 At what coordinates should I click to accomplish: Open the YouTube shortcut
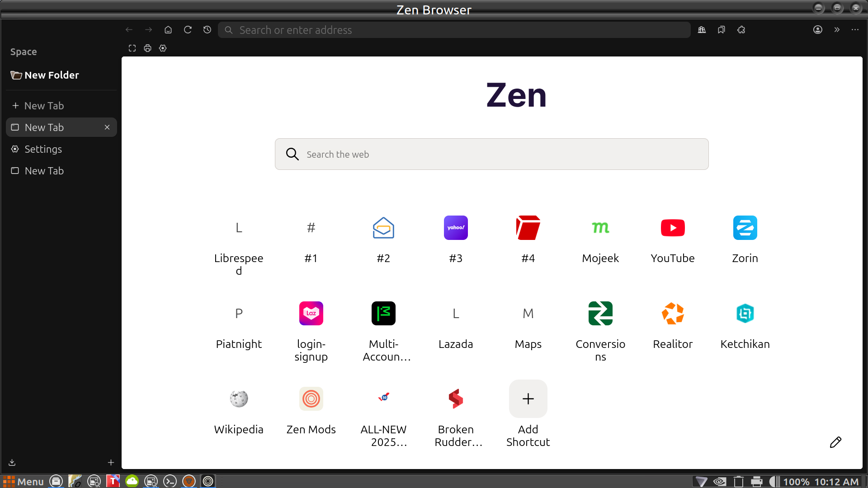[x=673, y=228]
